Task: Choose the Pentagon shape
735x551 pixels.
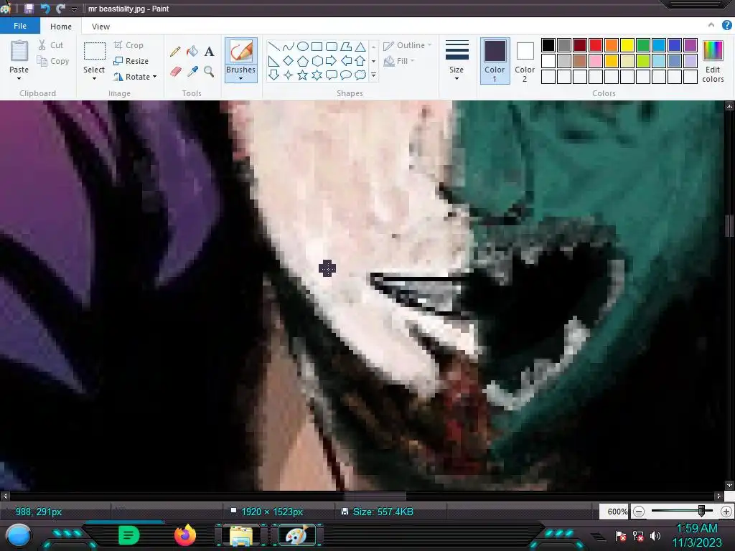Action: (303, 61)
